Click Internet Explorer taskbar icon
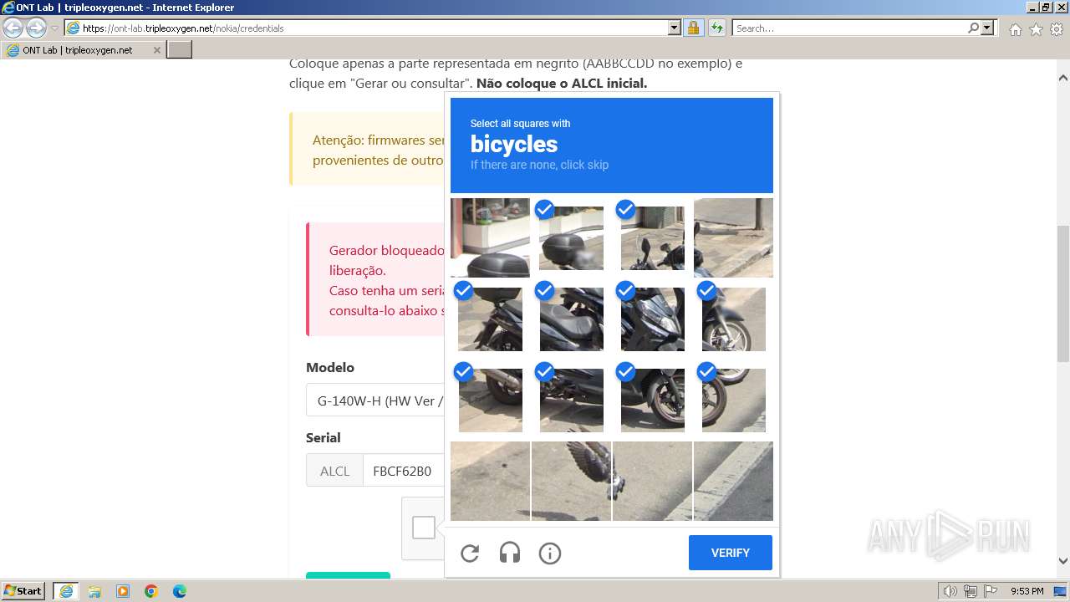The height and width of the screenshot is (602, 1070). (x=66, y=591)
